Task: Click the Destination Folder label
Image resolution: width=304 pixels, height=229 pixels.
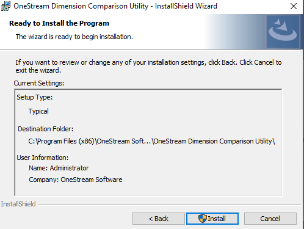Action: (46, 129)
